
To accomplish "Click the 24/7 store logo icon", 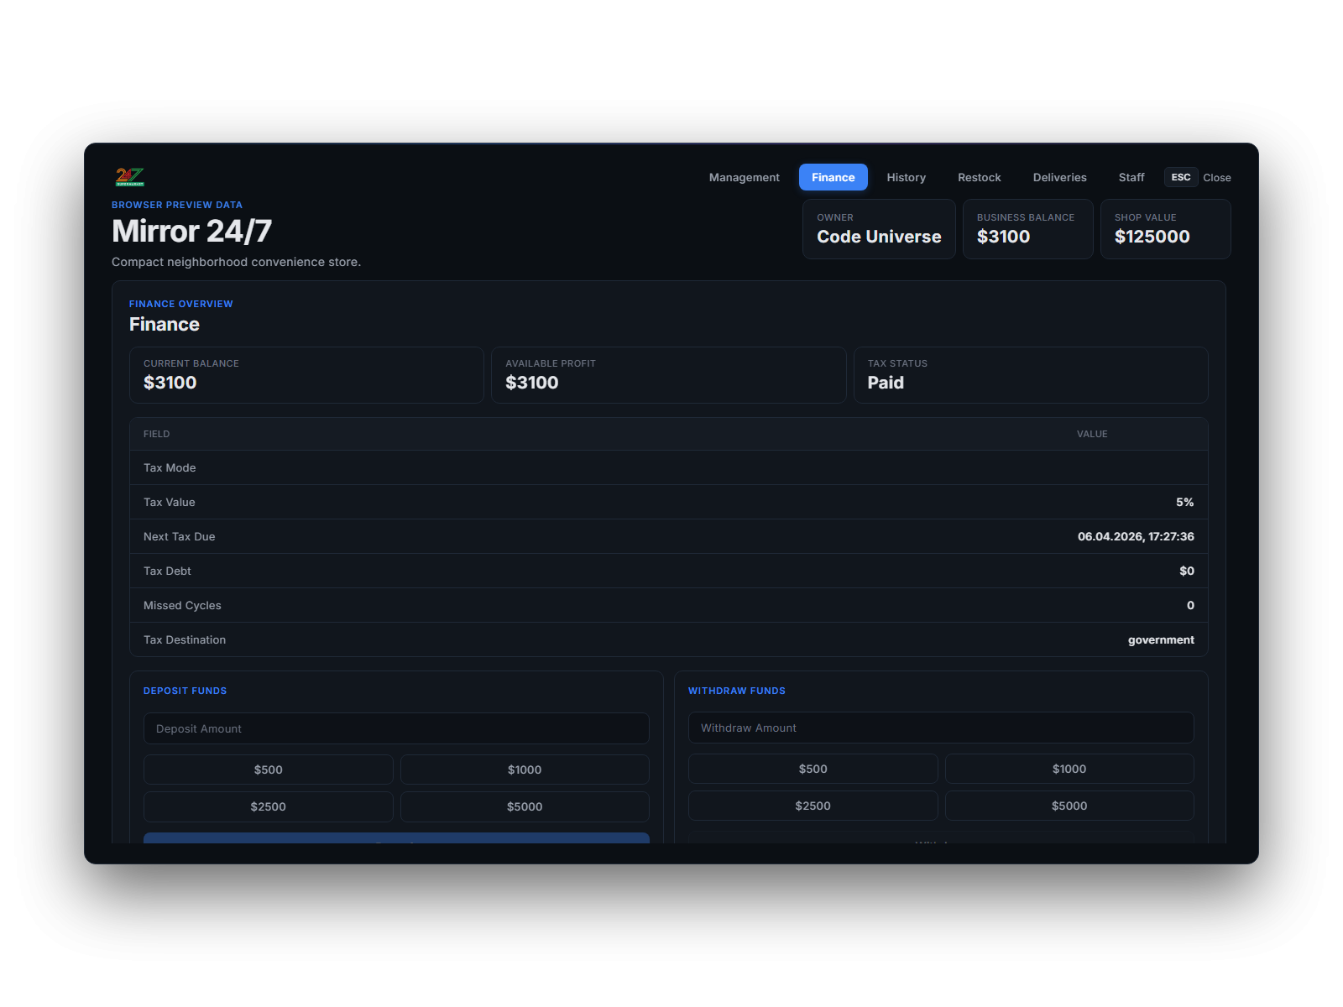I will [x=130, y=177].
